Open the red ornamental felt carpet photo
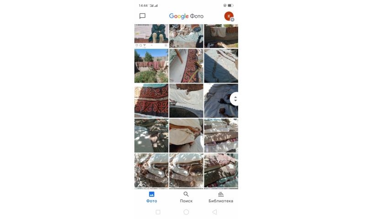Image resolution: width=373 pixels, height=219 pixels. pos(151,101)
